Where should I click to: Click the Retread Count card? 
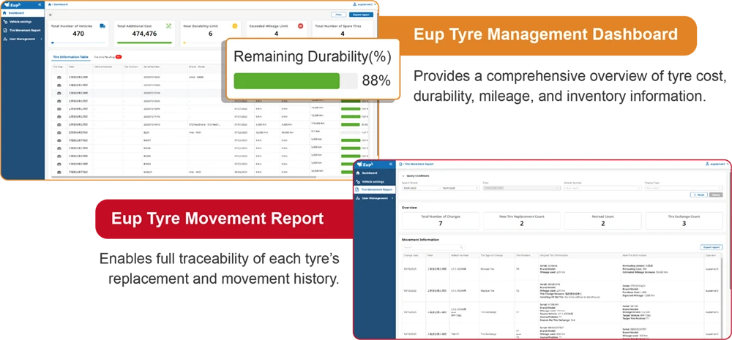[602, 220]
